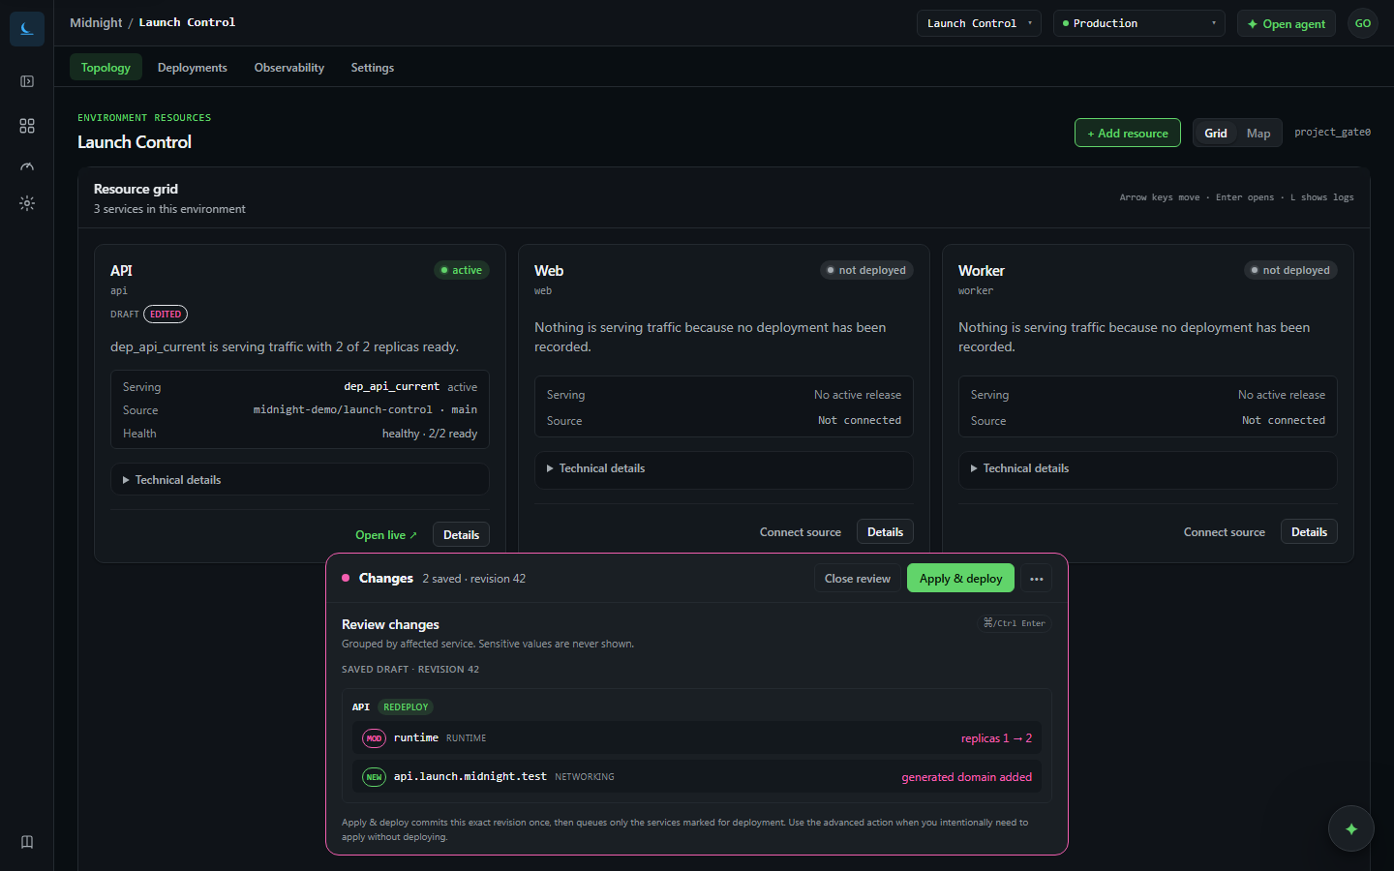Open the four-squares dashboard icon in sidebar

(27, 126)
